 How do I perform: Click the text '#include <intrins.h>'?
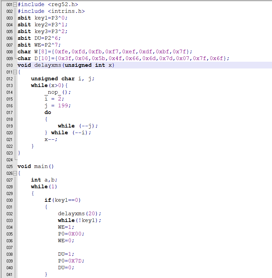tap(51, 11)
